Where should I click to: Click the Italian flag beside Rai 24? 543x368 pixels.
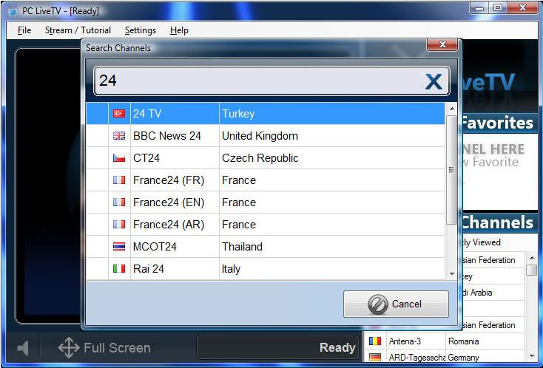tap(119, 268)
